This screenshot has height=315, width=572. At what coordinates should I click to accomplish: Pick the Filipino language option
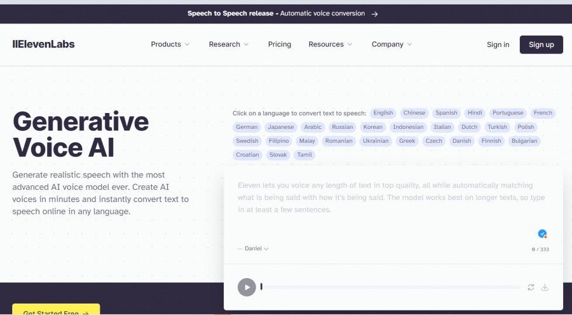pyautogui.click(x=279, y=141)
